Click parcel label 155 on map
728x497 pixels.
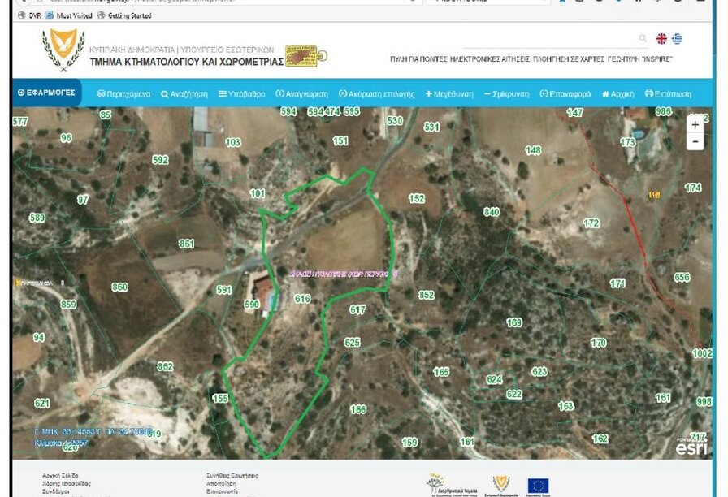(x=220, y=398)
